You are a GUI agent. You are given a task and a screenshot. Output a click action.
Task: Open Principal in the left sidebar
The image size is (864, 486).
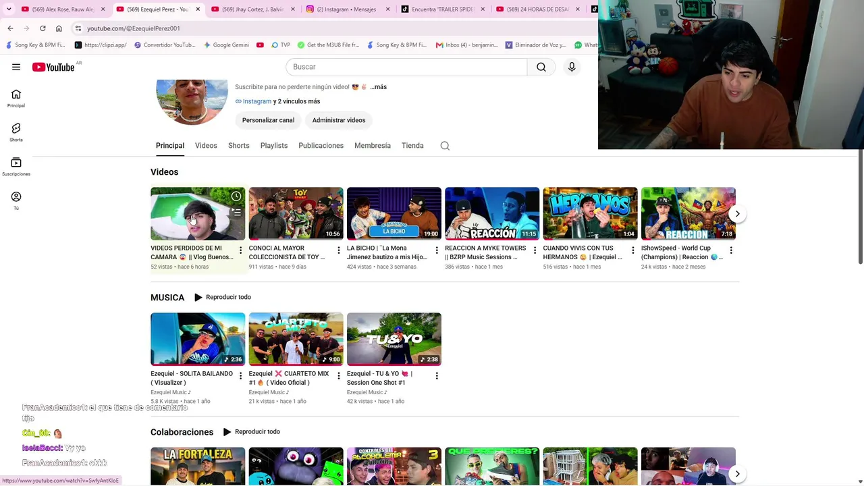tap(16, 99)
